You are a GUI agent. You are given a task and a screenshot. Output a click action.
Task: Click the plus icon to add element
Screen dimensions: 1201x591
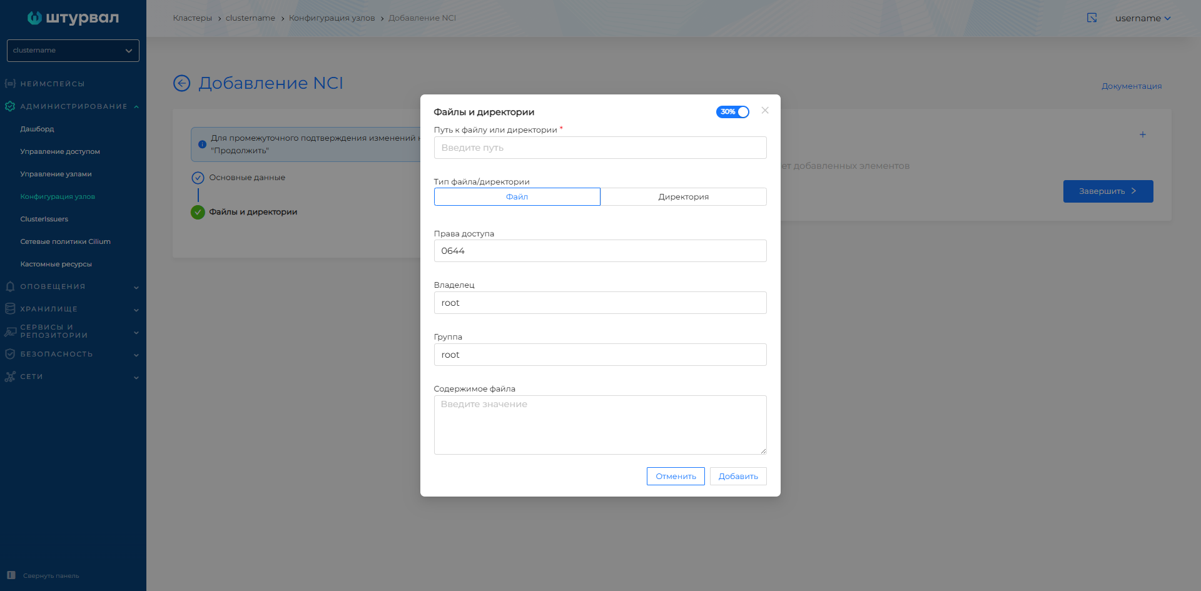[x=1143, y=134]
